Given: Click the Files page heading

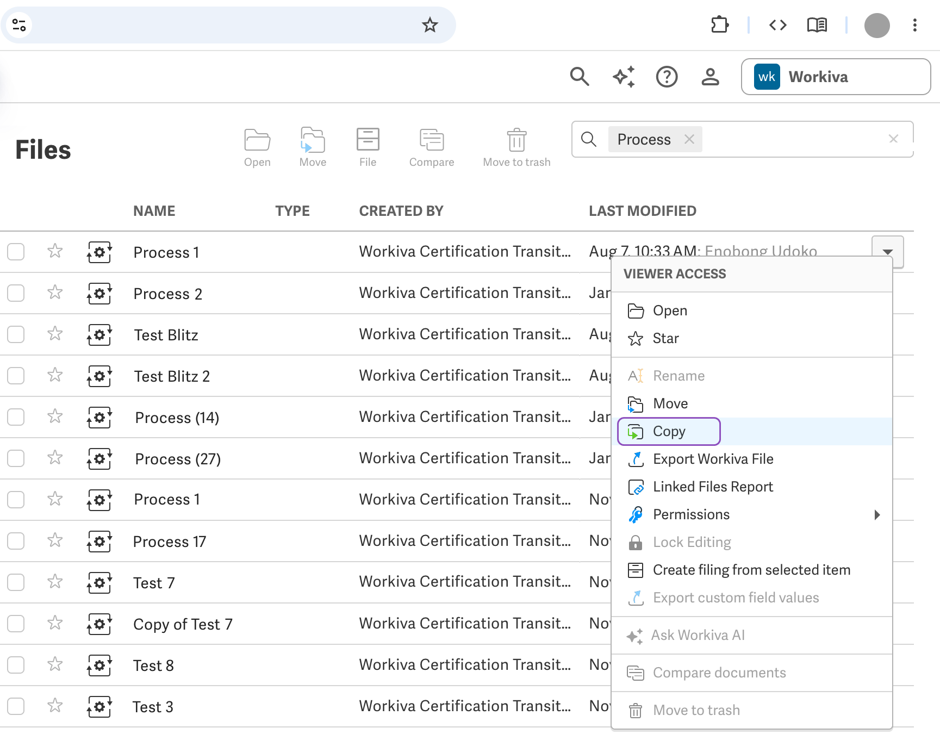Looking at the screenshot, I should (43, 150).
